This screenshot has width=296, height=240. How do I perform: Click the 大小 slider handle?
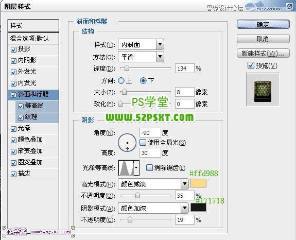tap(124, 92)
